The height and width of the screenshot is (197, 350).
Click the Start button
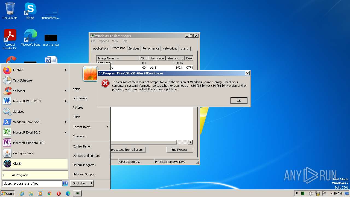pyautogui.click(x=8, y=193)
